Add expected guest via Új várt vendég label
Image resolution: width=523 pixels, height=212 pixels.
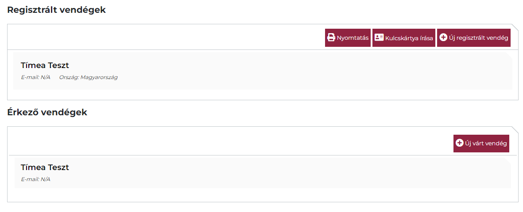(485, 144)
